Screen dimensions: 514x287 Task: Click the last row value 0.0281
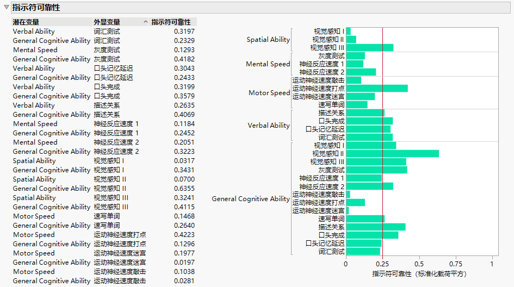[x=184, y=281]
